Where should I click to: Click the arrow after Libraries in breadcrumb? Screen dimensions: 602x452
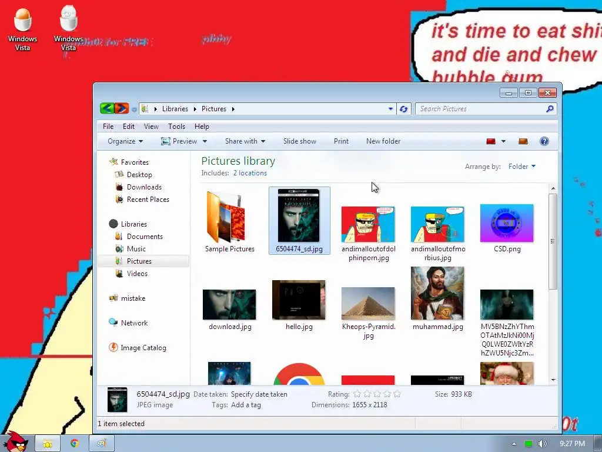point(195,109)
